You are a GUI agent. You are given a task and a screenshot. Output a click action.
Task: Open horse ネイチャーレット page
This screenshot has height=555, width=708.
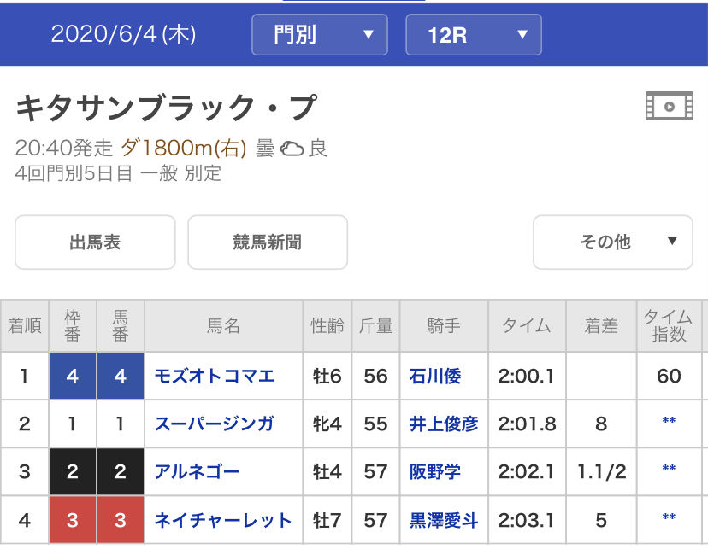223,519
